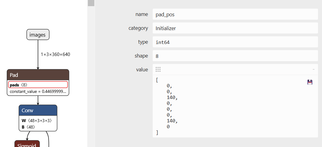The image size is (322, 147).
Task: Click the W ⟨48×3×3×3⟩ weight row
Action: (38, 121)
